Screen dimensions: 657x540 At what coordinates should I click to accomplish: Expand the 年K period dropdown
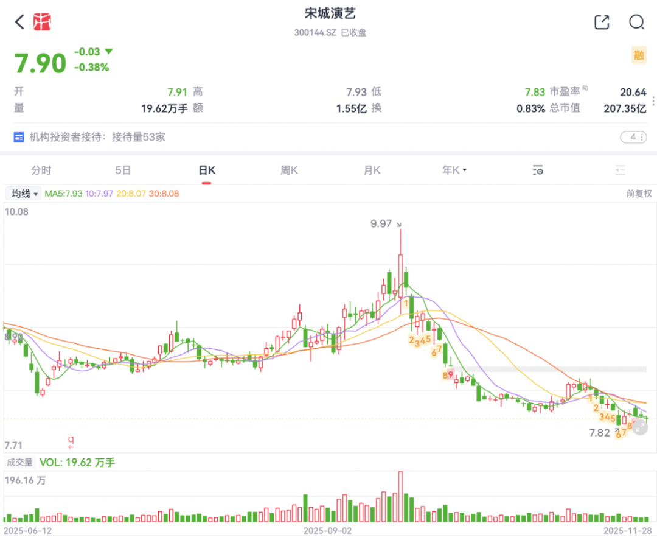point(454,170)
